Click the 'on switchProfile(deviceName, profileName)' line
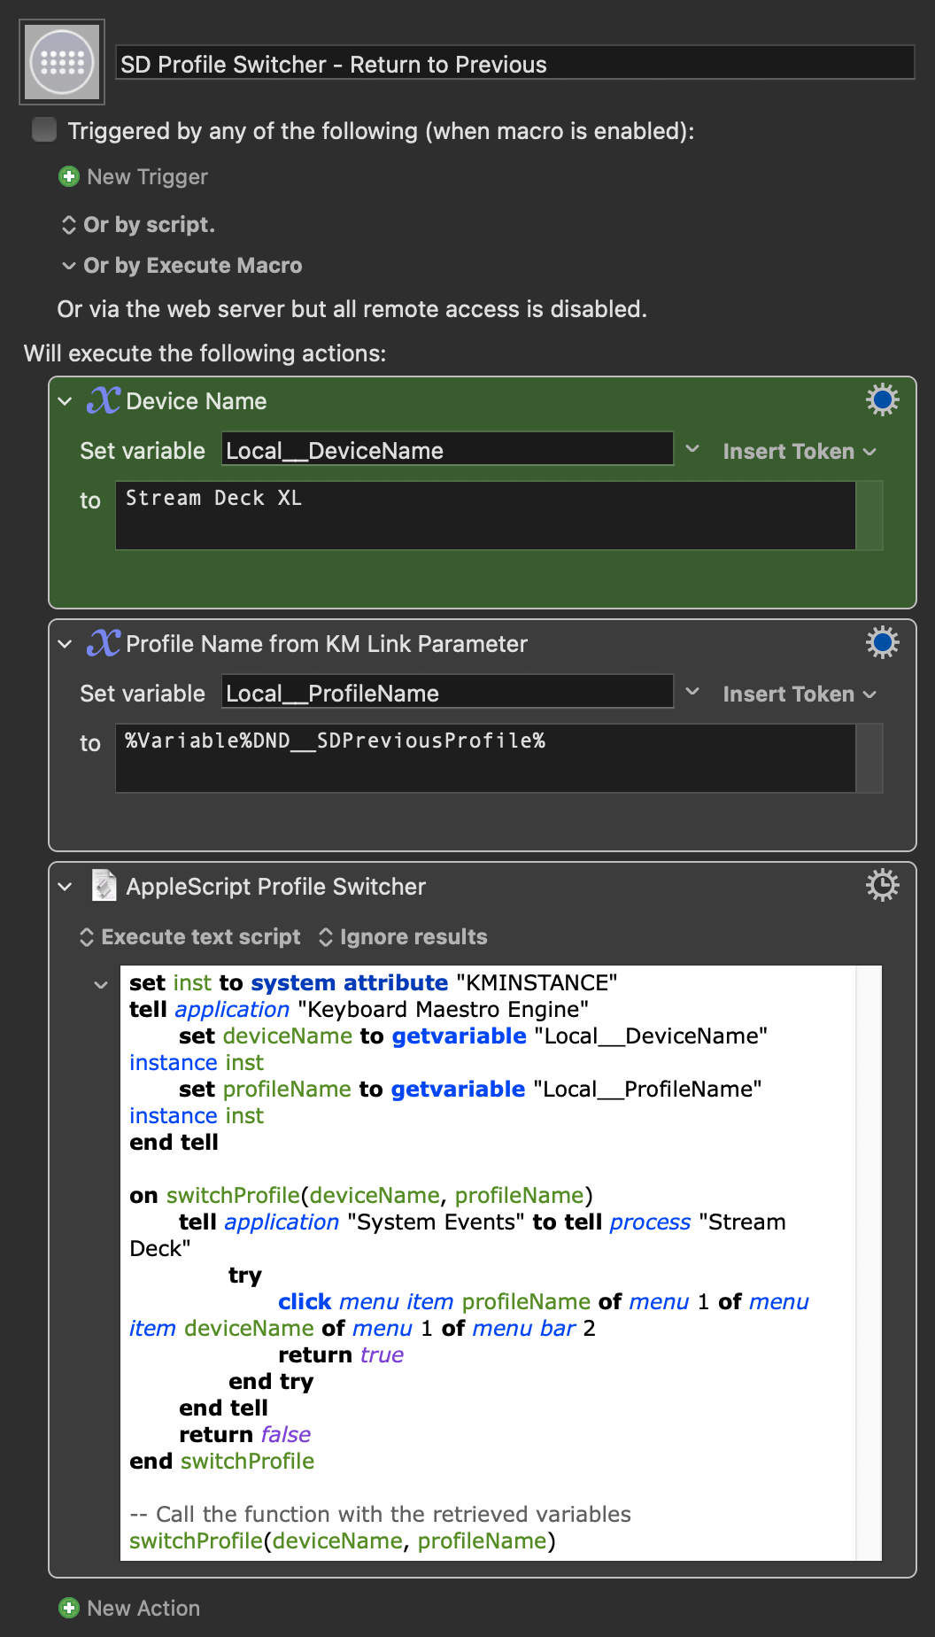Image resolution: width=935 pixels, height=1637 pixels. click(361, 1195)
